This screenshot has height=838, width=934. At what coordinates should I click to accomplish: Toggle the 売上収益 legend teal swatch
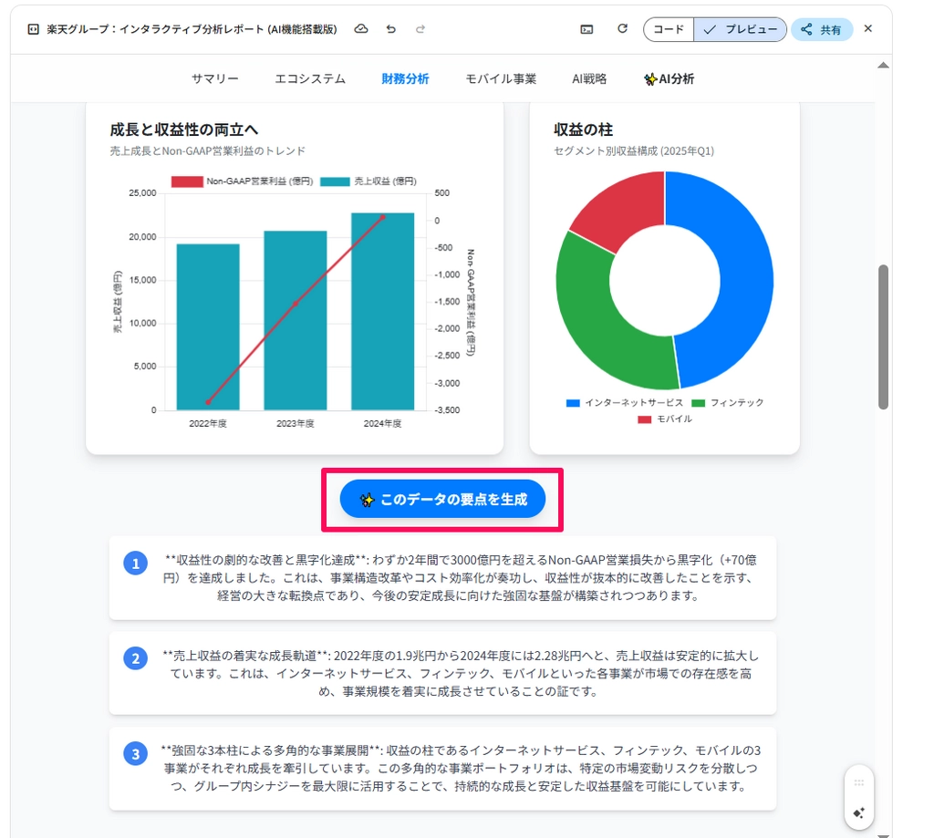click(335, 181)
